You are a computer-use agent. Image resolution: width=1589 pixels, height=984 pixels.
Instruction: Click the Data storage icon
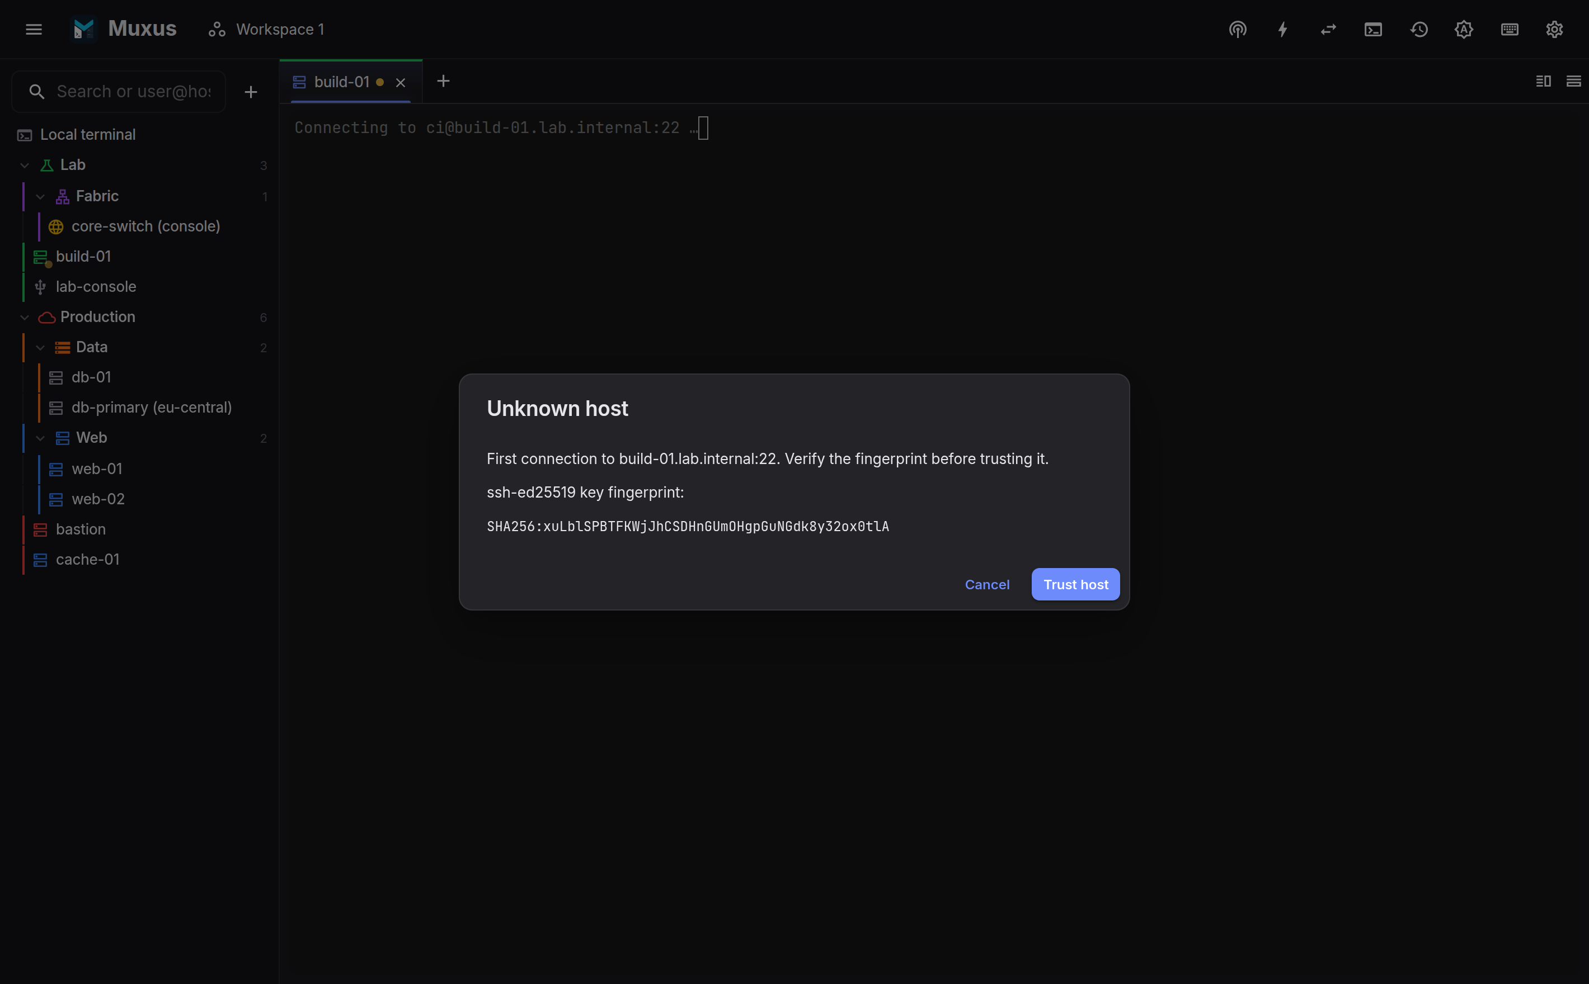[63, 348]
